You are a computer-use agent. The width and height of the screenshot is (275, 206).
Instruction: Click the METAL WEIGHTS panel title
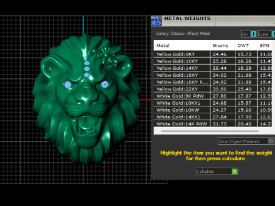pos(187,18)
